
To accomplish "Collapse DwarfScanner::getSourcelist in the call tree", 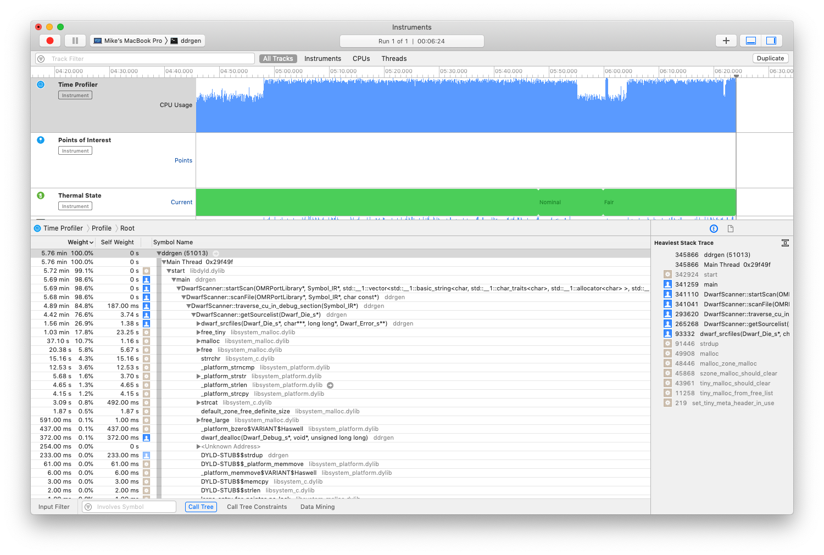I will click(193, 315).
